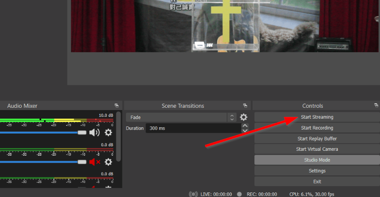Pop out the Scene Transitions dock
This screenshot has height=197, width=380.
click(245, 106)
